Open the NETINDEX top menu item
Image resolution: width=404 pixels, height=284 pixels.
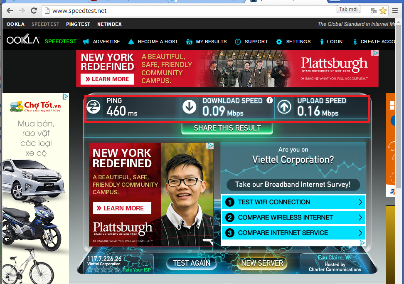(x=109, y=24)
